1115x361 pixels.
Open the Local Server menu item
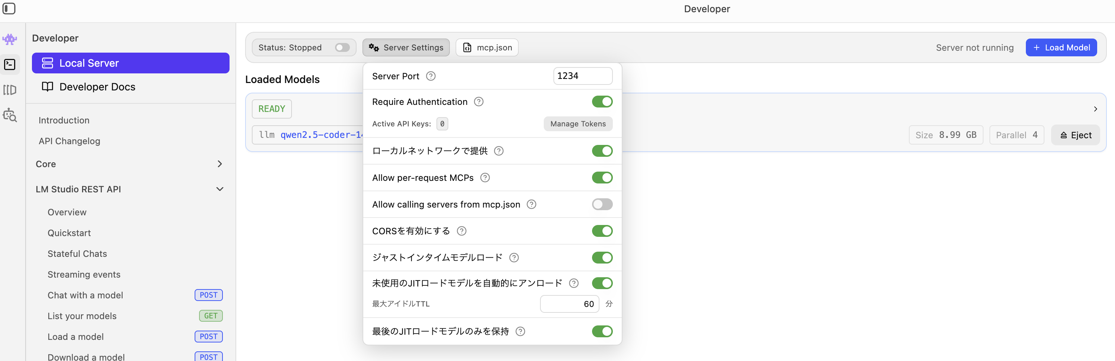coord(130,63)
